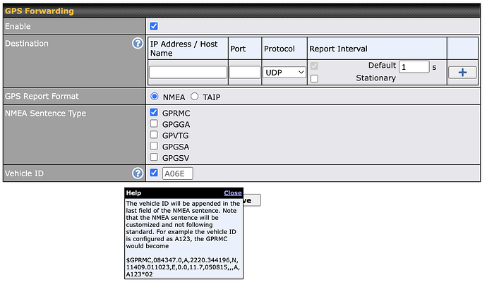Toggle the Default report interval checkbox

(x=315, y=66)
